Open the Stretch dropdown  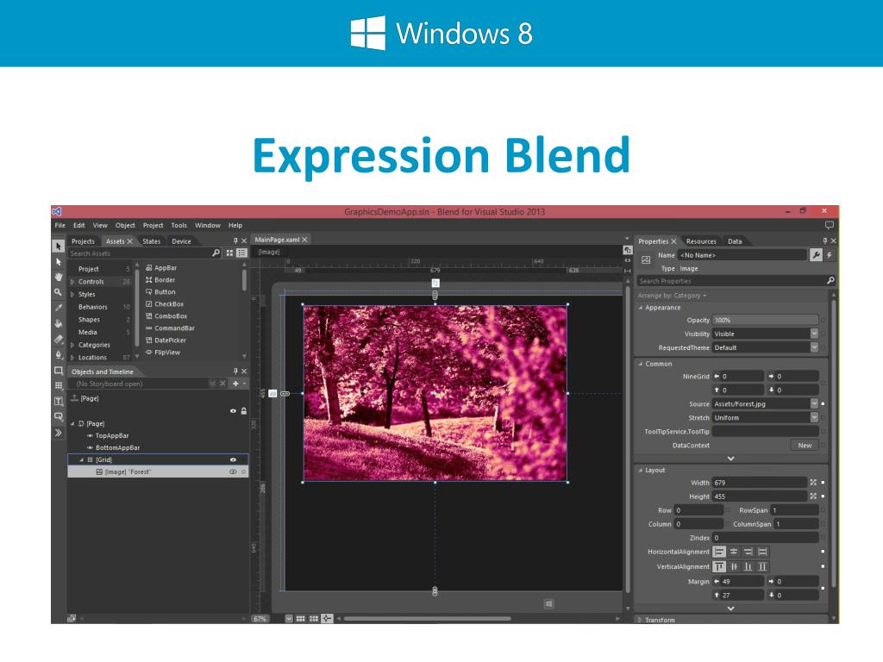point(814,417)
